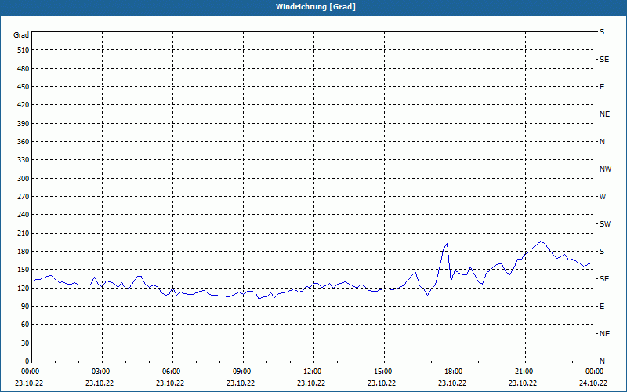Pick the 360 label on the left axis
This screenshot has height=392, width=627.
click(x=24, y=142)
